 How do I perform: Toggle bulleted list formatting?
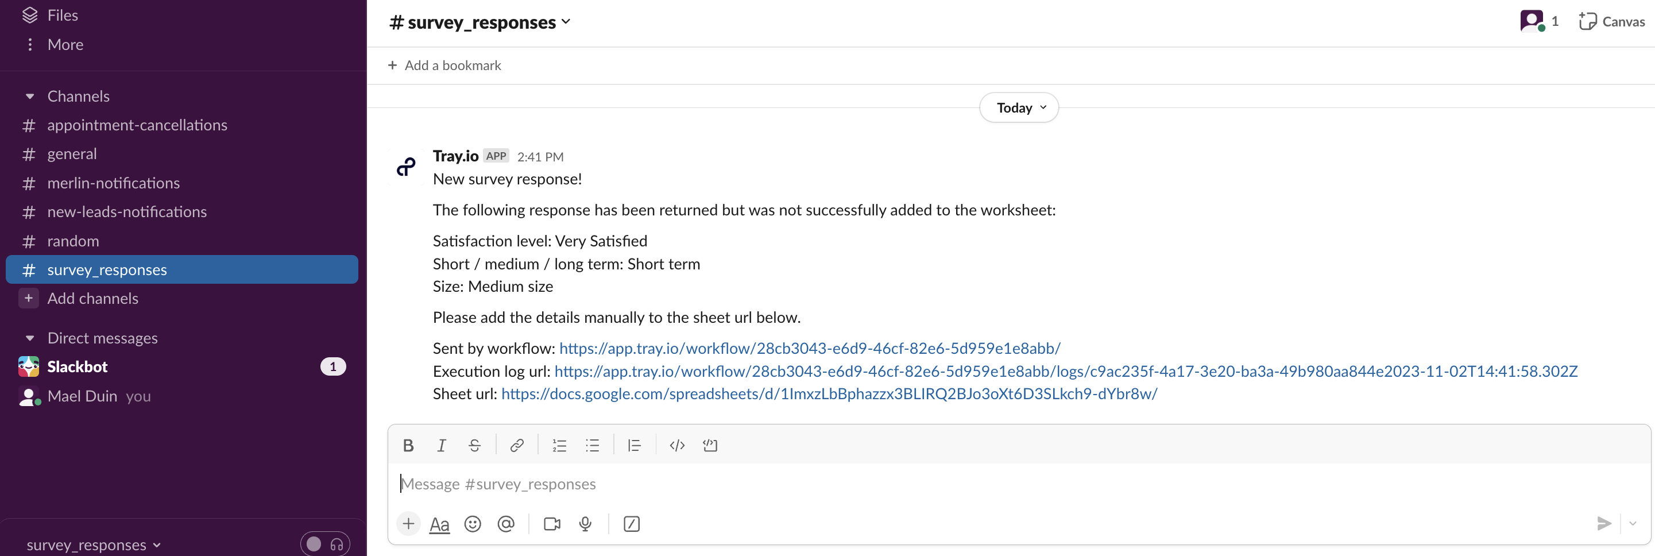593,445
